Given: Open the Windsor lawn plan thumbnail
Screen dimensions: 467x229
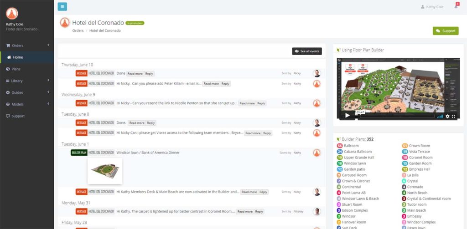Looking at the screenshot, I should [105, 171].
